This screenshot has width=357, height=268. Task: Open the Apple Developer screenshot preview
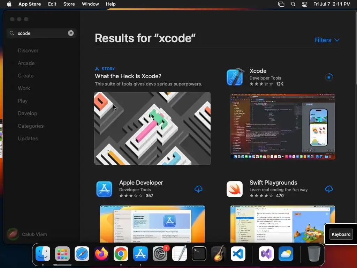tap(152, 224)
